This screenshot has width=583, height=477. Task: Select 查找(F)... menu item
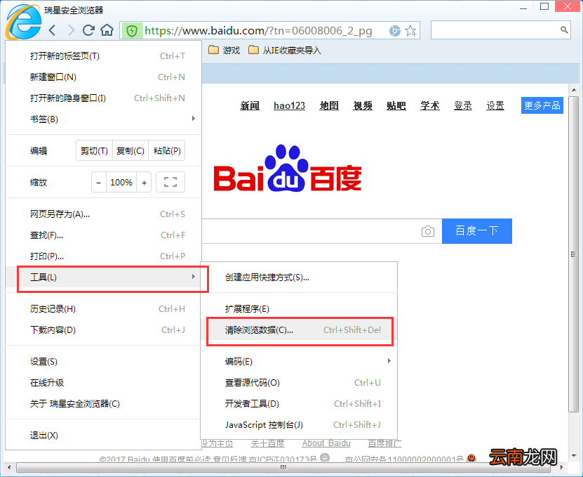click(103, 235)
